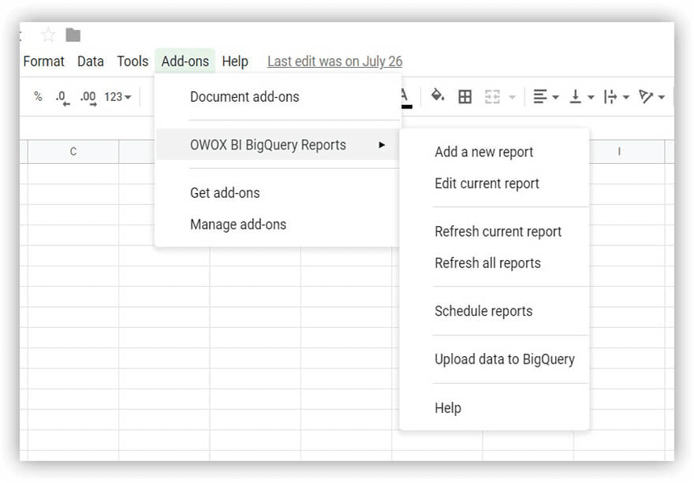Click Schedule reports menu entry
Image resolution: width=694 pixels, height=483 pixels.
pos(483,311)
